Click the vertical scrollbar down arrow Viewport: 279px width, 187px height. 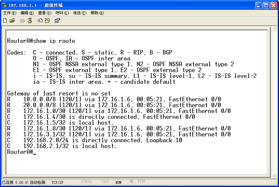point(274,176)
